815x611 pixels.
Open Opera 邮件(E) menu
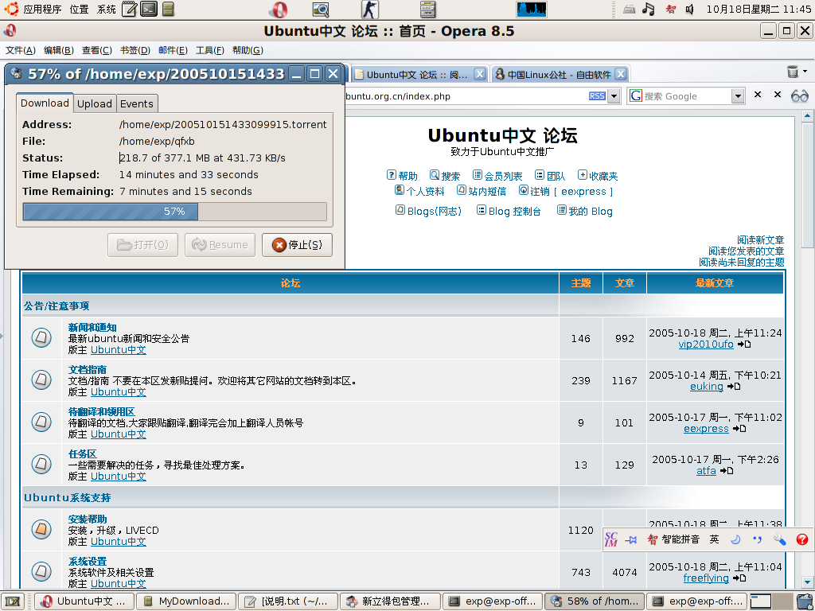173,50
